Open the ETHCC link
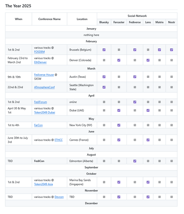Image resolution: width=184 pixels, height=214 pixels. (59, 140)
